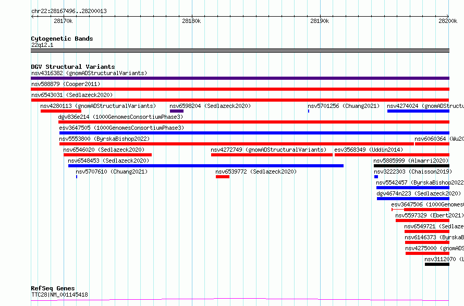Screen dimensions: 464x306
Task: Click the Cytogenetic Bands track title
Action: point(62,39)
